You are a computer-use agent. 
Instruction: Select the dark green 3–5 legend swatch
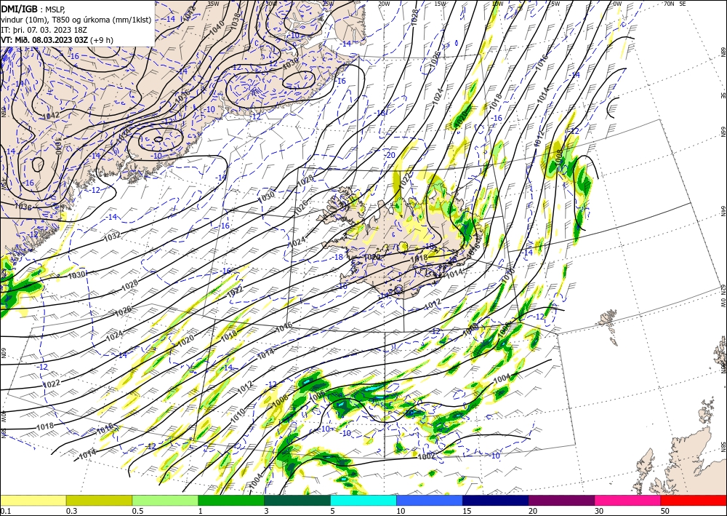click(x=297, y=500)
